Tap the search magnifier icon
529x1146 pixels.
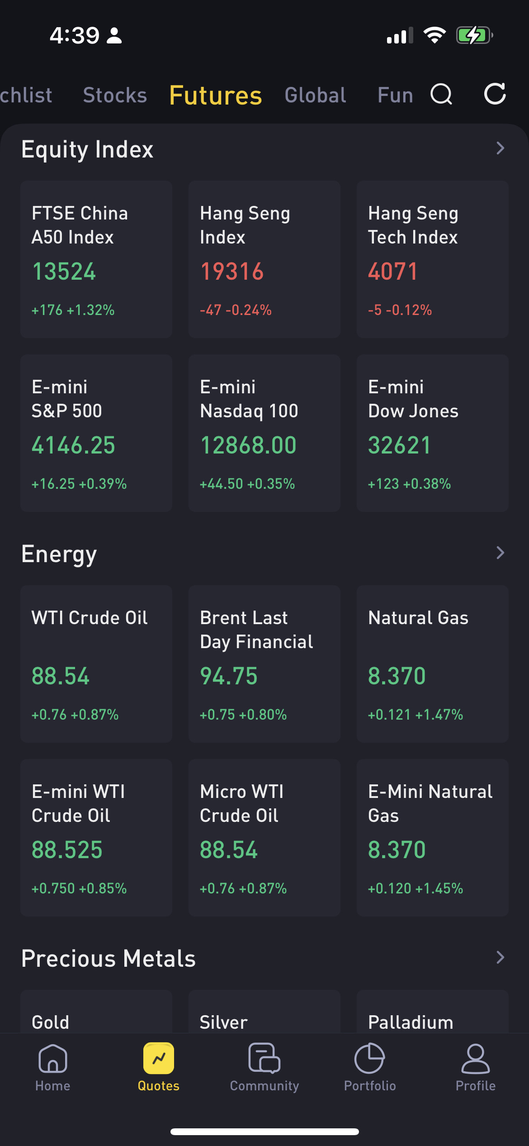[x=441, y=95]
